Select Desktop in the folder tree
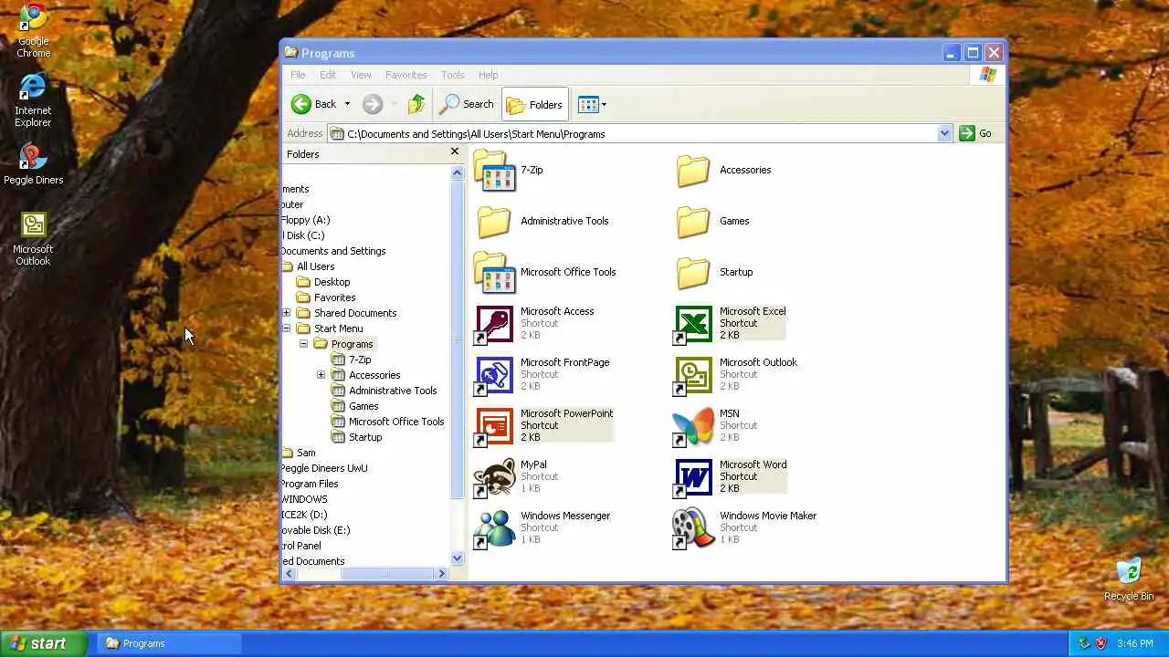 coord(332,282)
